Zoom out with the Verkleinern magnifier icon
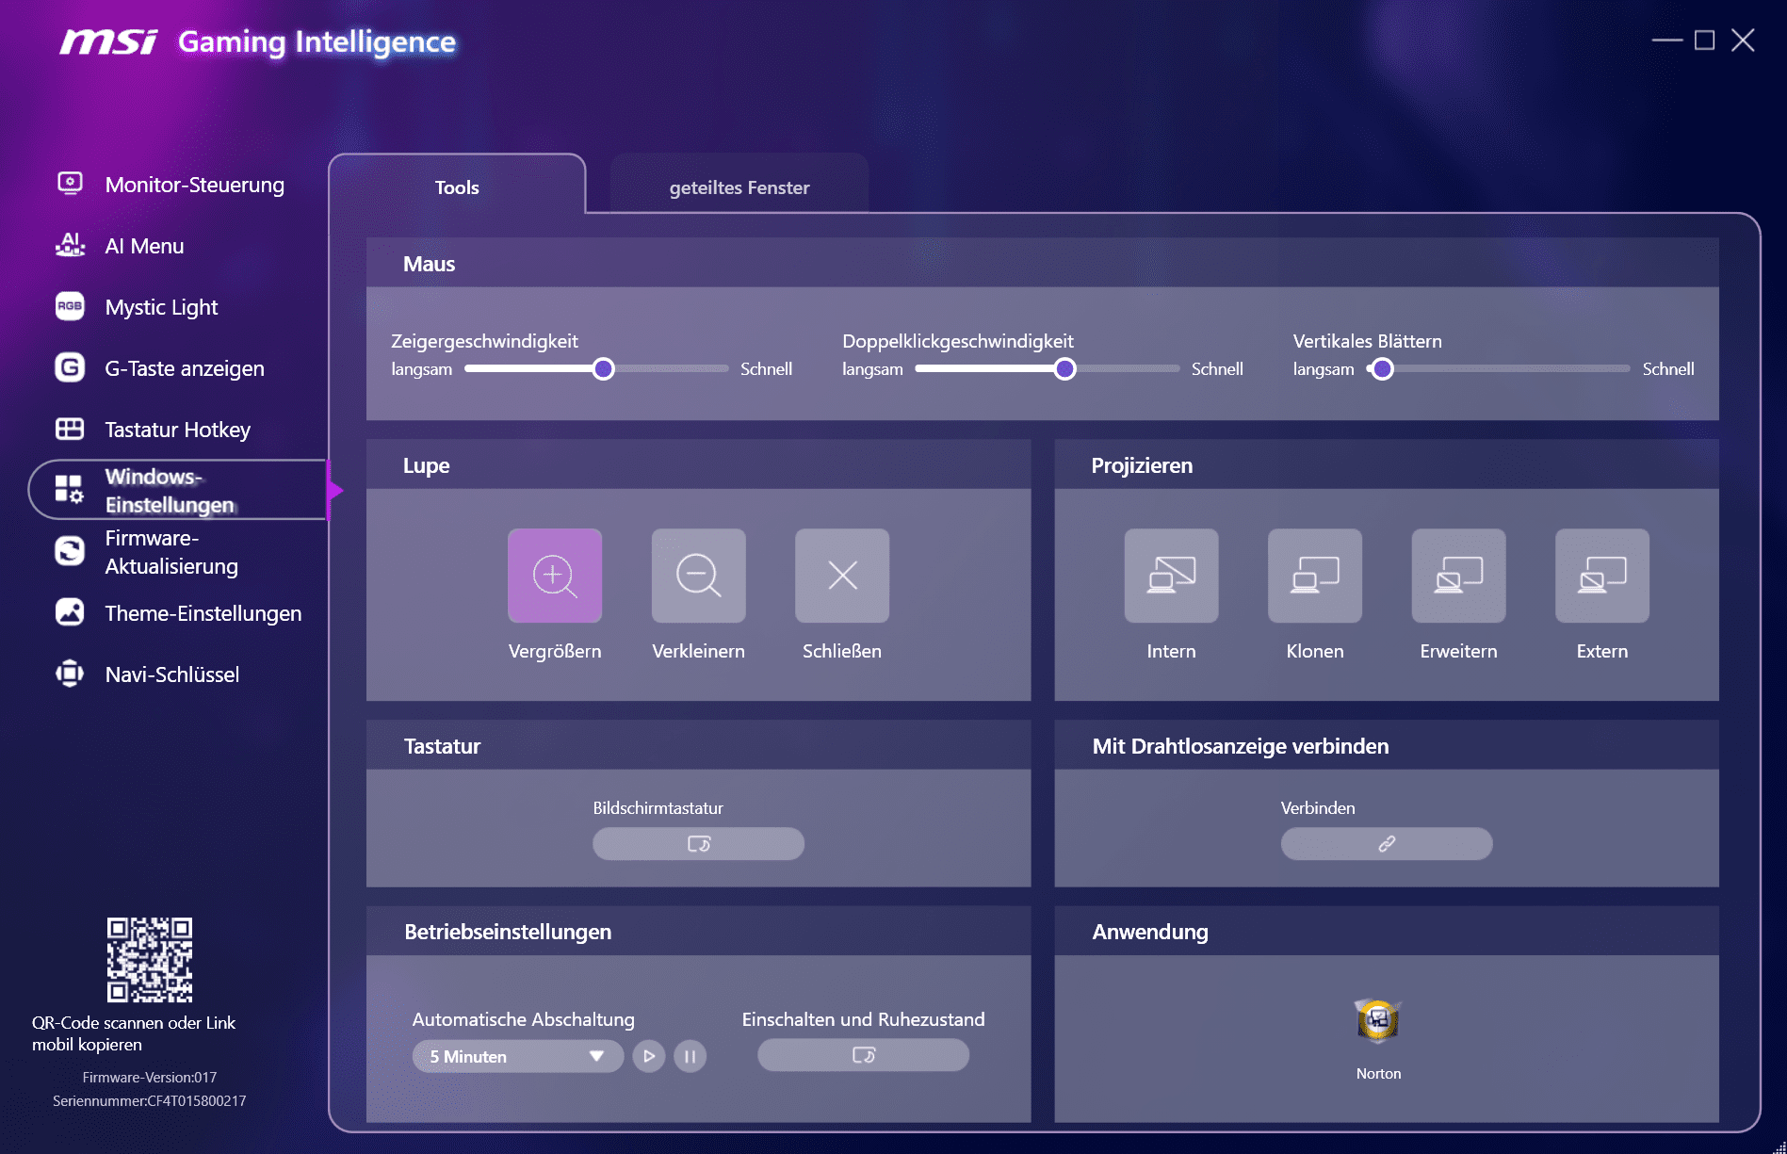 (699, 576)
